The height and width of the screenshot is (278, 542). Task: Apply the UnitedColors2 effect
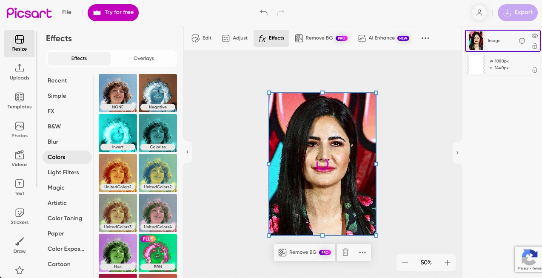tap(158, 173)
